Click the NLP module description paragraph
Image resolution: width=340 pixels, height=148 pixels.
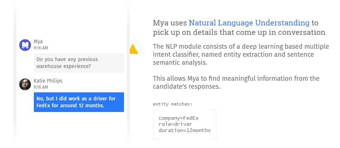click(241, 55)
